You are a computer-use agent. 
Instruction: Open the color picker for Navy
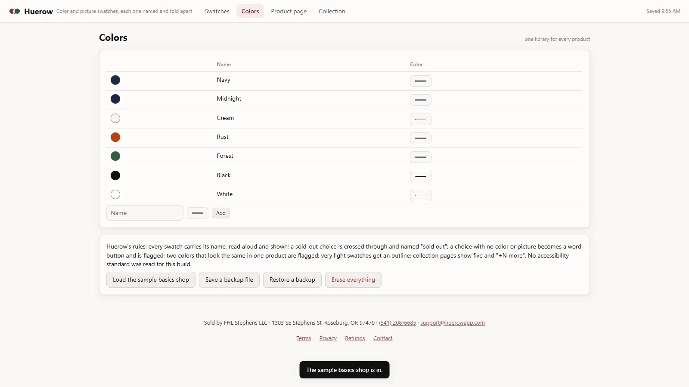(421, 81)
